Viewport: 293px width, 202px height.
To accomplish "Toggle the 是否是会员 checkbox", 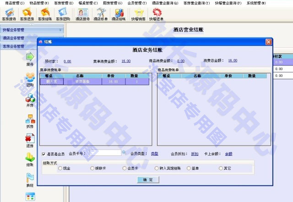I will (43, 154).
